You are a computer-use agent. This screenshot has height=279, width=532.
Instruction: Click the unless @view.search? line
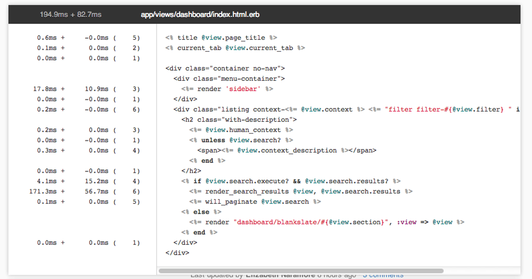pos(241,140)
